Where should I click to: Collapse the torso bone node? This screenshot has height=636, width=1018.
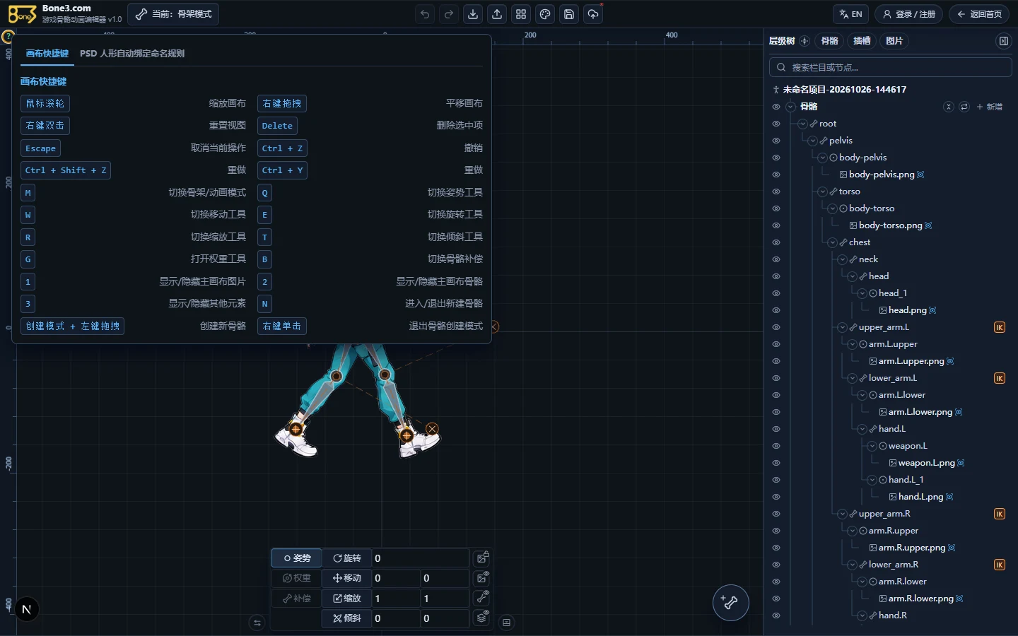(x=823, y=192)
